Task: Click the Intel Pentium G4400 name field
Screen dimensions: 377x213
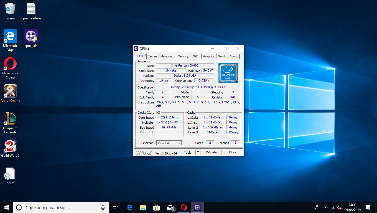Action: (185, 65)
